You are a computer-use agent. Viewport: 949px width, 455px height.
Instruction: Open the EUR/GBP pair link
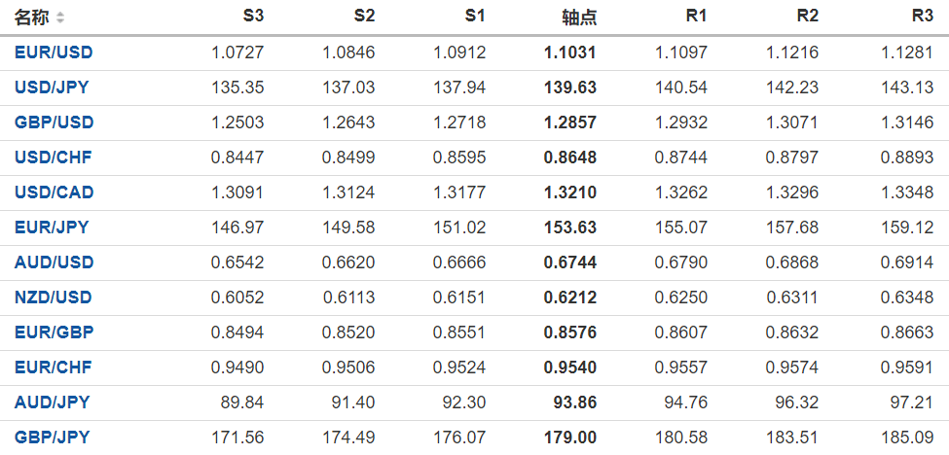coord(55,332)
